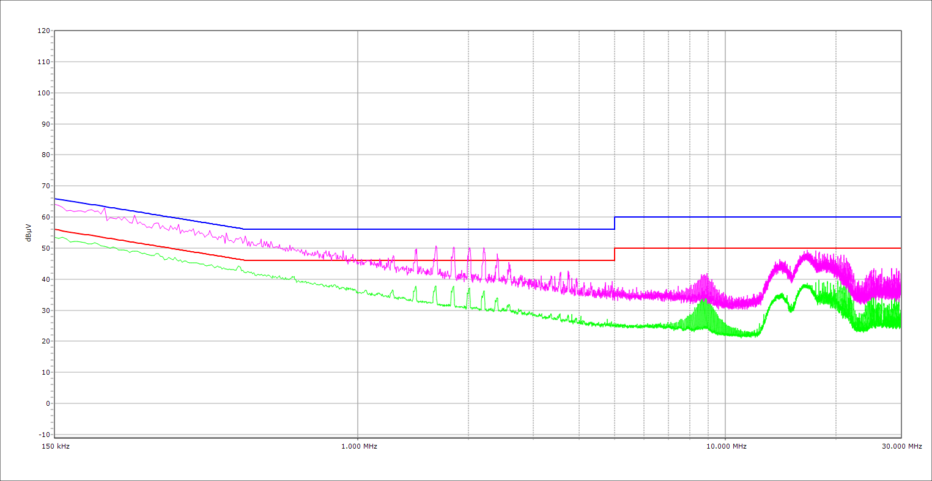The width and height of the screenshot is (932, 481).
Task: Click the blue limit line's flat 60 dBµV segment
Action: coord(758,217)
